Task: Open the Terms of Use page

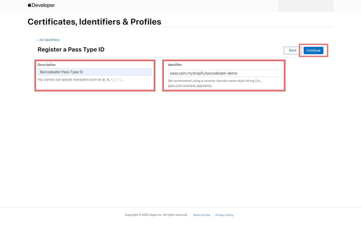Action: click(x=201, y=215)
